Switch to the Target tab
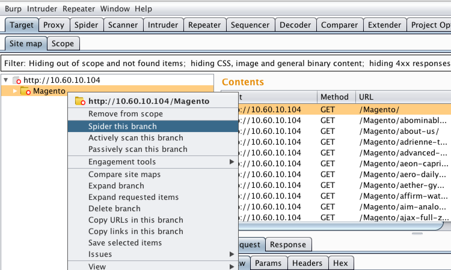 click(22, 25)
